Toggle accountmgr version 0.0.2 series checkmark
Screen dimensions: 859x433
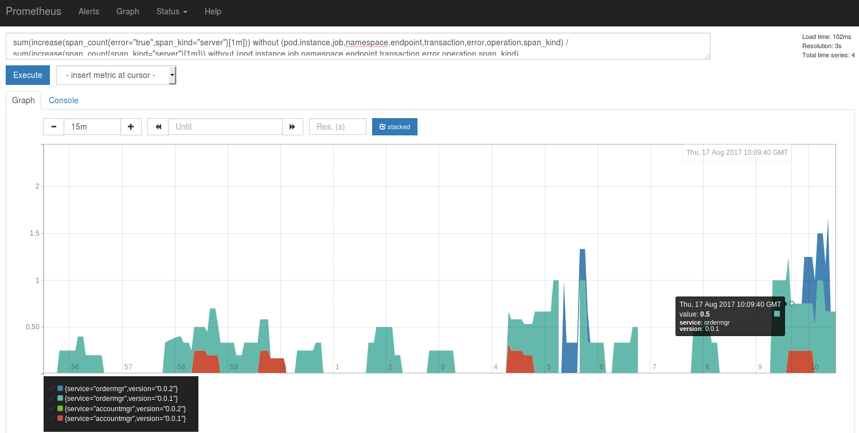pos(52,408)
